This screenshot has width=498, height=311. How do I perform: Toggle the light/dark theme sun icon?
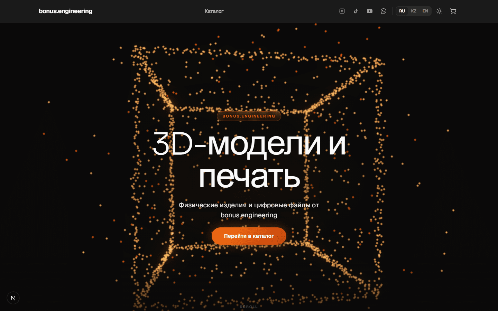[439, 11]
